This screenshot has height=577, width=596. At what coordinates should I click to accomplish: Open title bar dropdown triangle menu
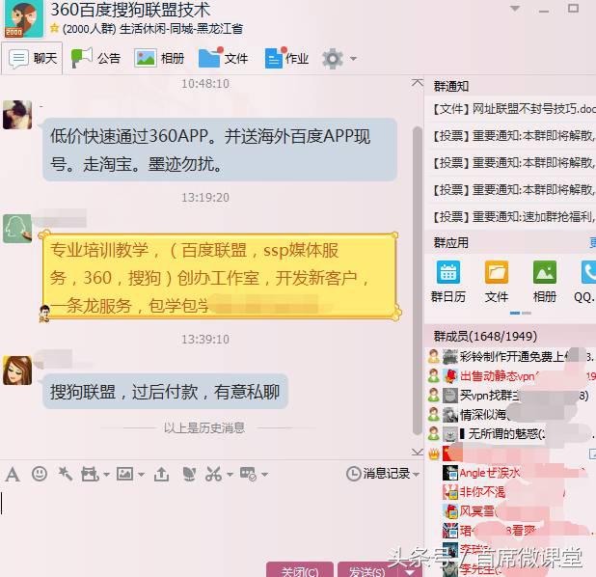pos(515,9)
